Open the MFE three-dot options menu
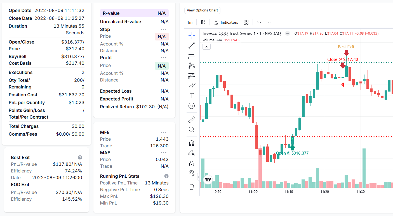 point(164,132)
